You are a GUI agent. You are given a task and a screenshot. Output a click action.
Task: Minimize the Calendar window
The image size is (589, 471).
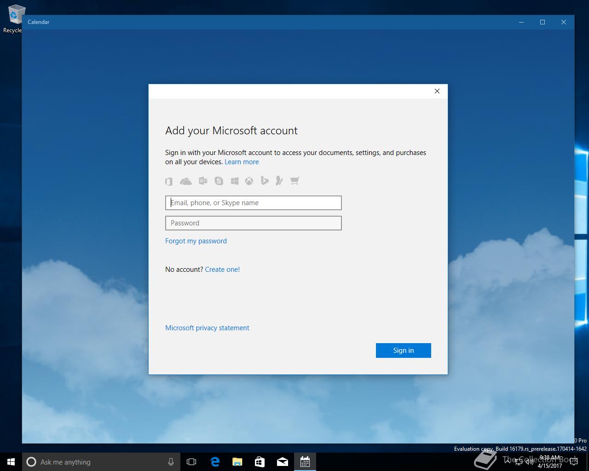[521, 22]
